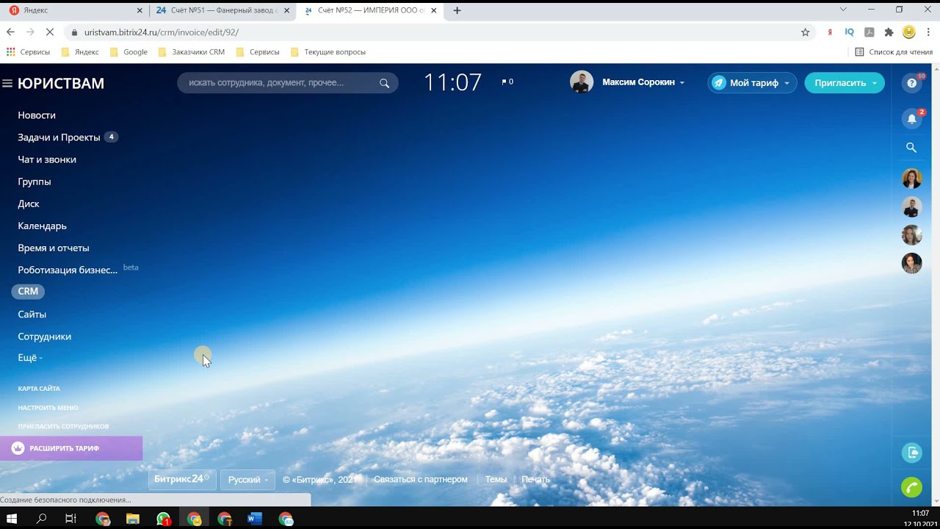
Task: Open Новости in the sidebar
Action: tap(37, 115)
